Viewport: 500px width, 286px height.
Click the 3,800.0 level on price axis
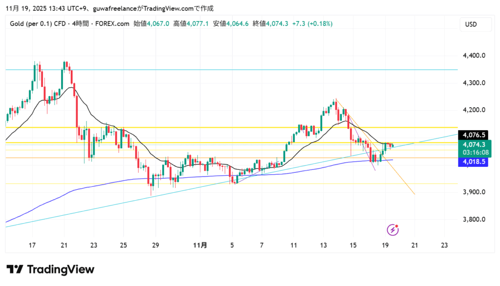[473, 220]
